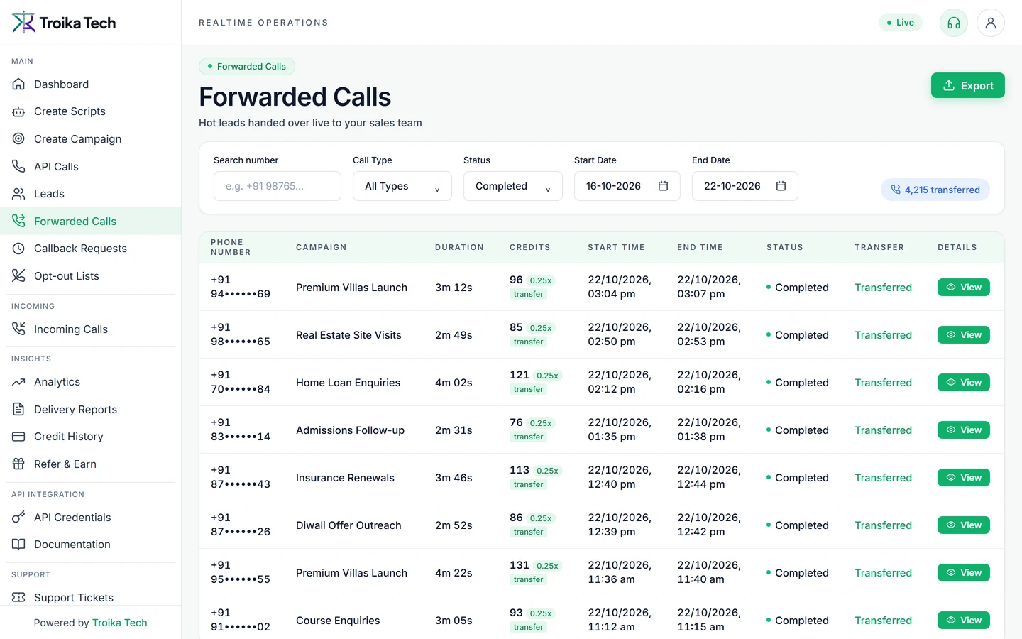This screenshot has width=1022, height=639.
Task: View details for Insurance Renewals call
Action: (964, 477)
